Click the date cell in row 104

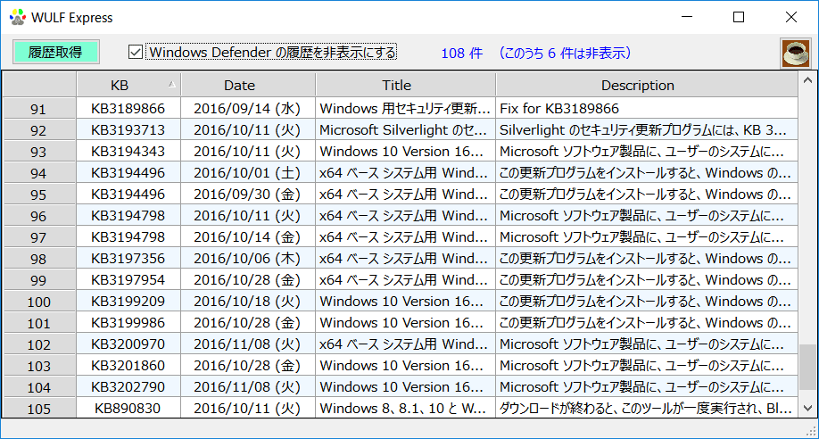point(248,386)
